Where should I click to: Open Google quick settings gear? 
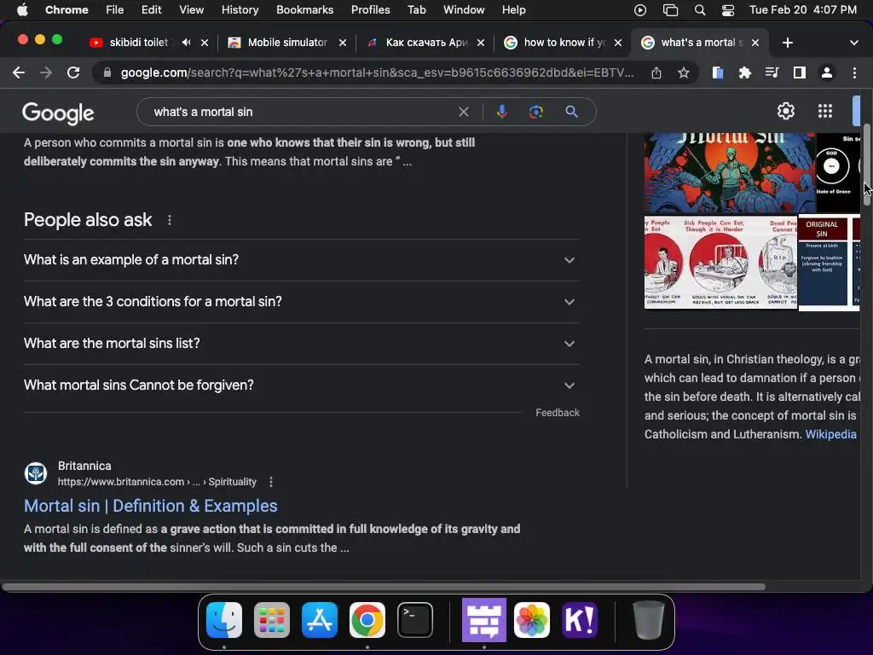tap(785, 112)
